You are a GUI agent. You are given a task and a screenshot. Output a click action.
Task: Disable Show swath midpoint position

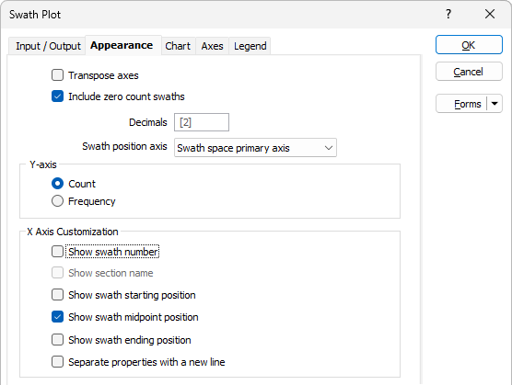click(x=57, y=317)
